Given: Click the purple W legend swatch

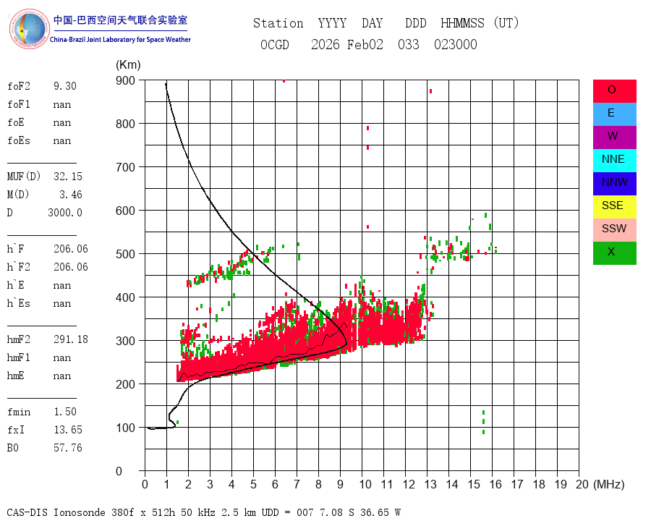Looking at the screenshot, I should [x=614, y=136].
